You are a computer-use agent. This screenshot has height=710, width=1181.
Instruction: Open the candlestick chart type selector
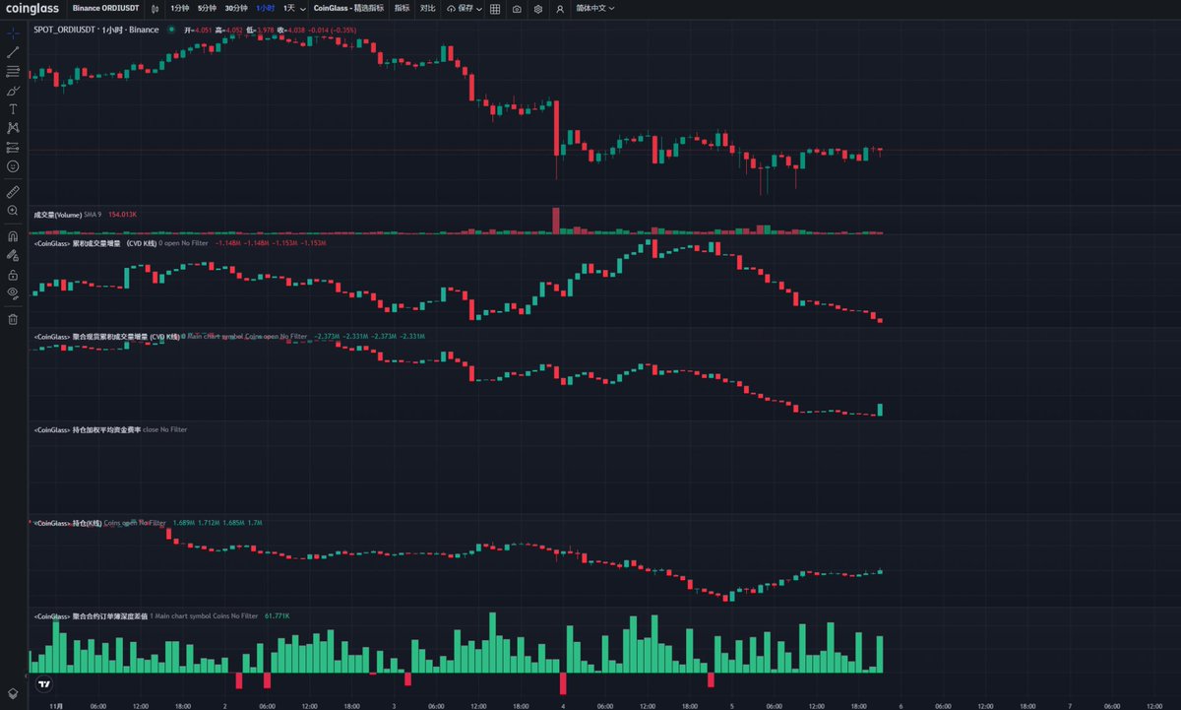point(155,8)
